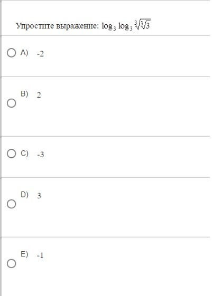Click answer value -1

[x=40, y=255]
